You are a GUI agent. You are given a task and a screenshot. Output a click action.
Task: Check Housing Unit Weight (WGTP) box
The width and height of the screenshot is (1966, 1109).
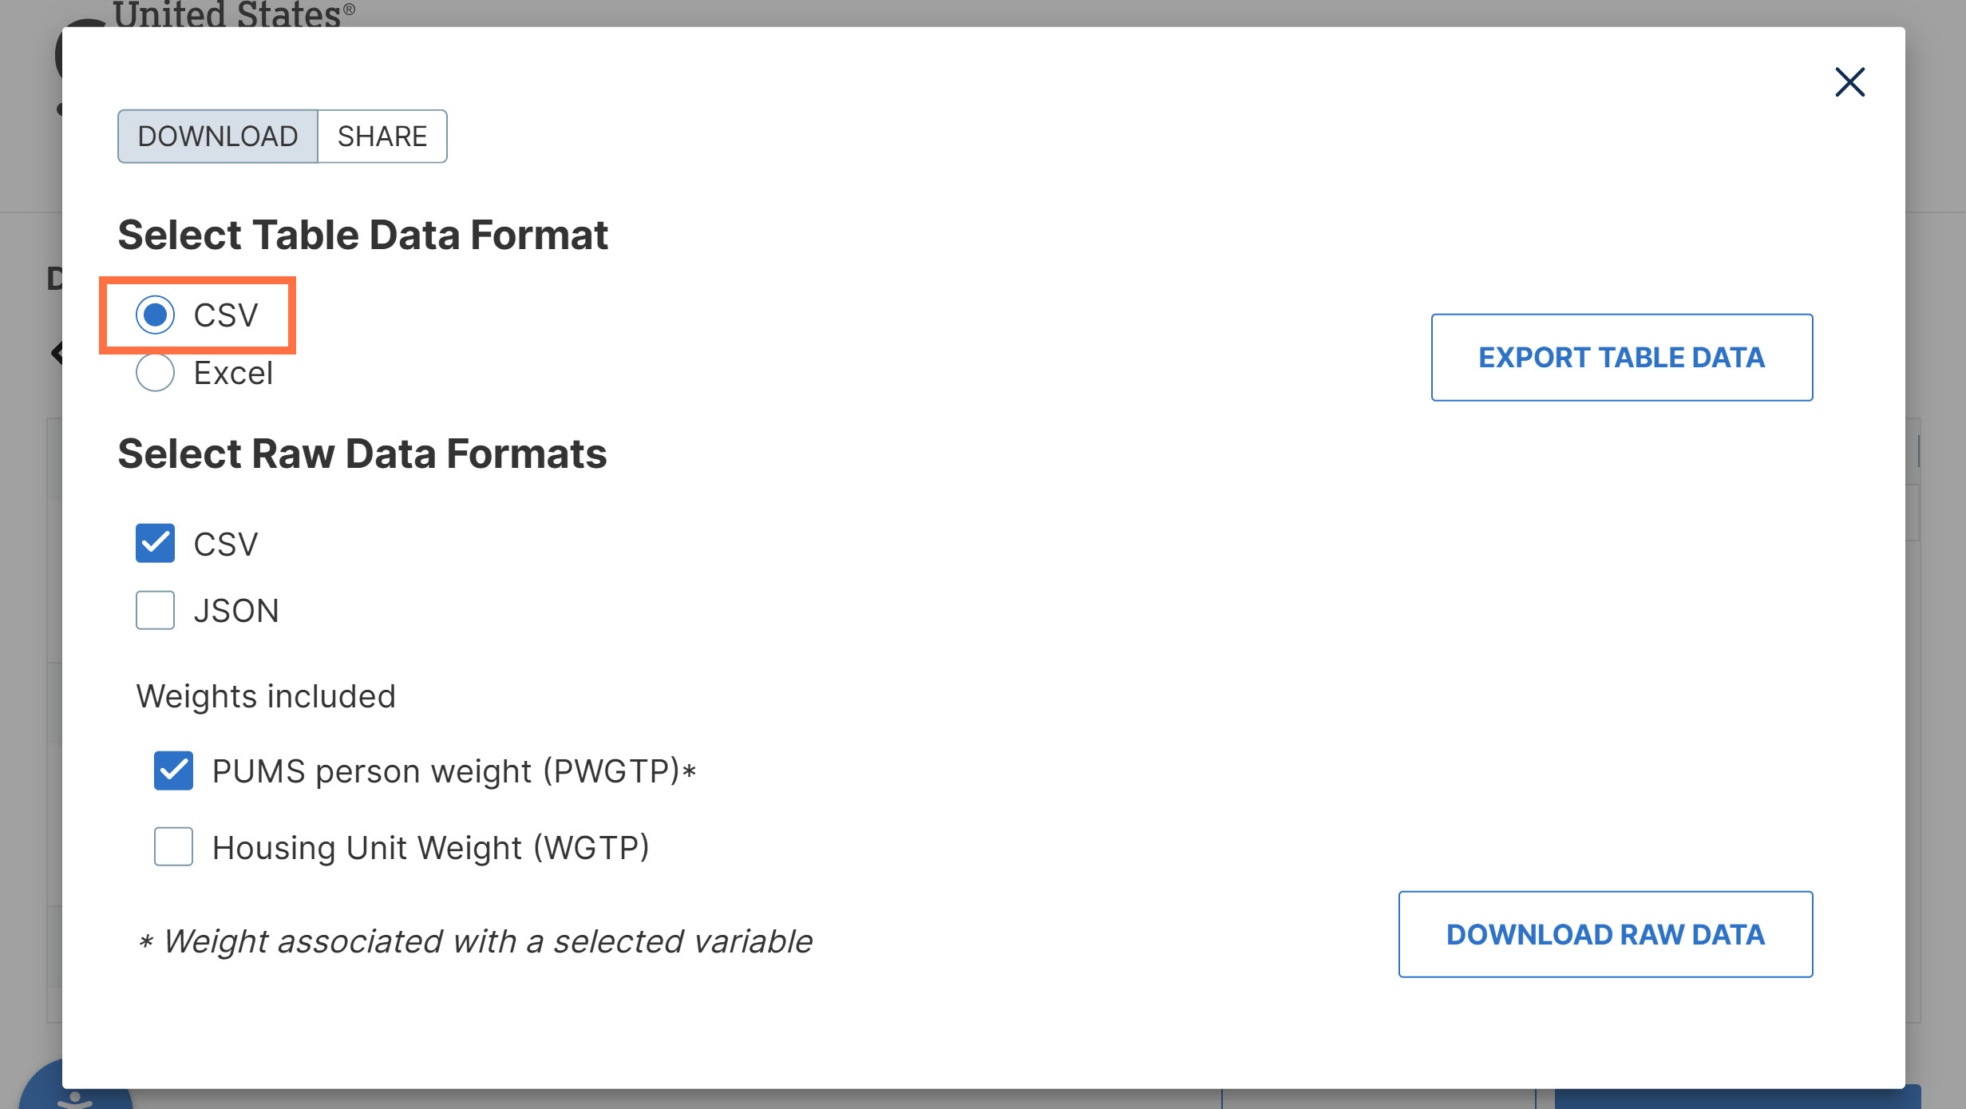click(x=173, y=846)
